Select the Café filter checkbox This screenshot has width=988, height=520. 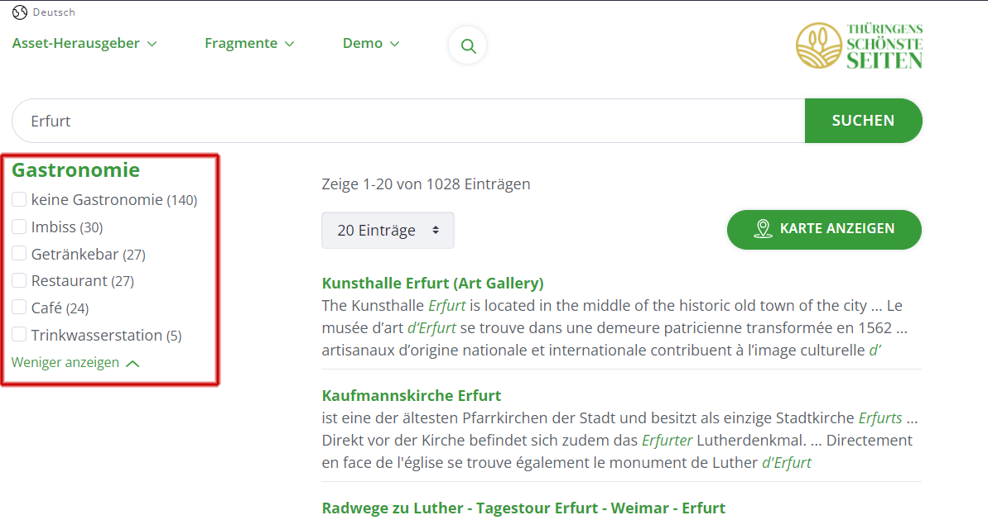[x=19, y=308]
